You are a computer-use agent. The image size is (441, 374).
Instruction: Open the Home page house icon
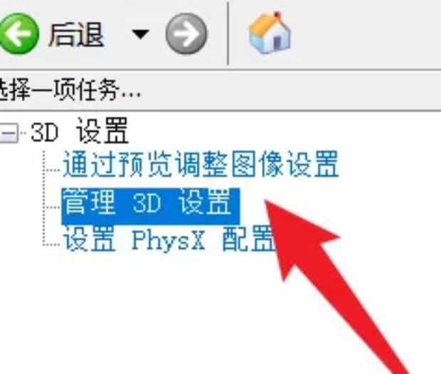pos(270,33)
